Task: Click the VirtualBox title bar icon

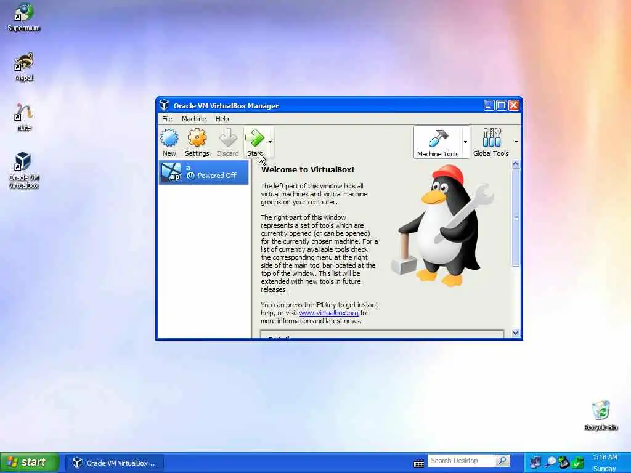Action: [x=164, y=105]
